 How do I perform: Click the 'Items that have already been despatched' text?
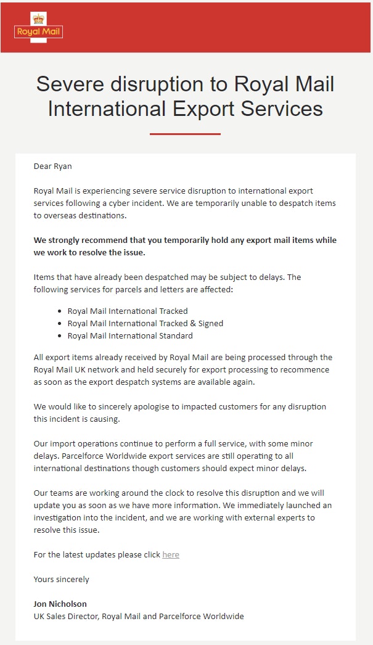(x=167, y=283)
